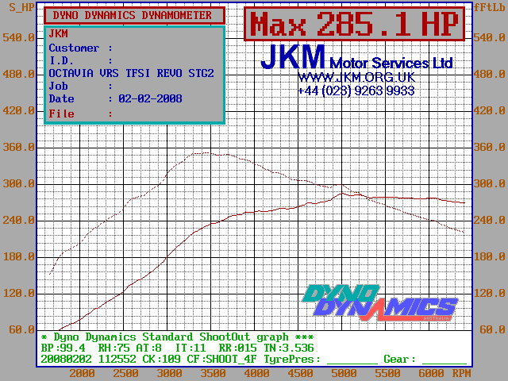This screenshot has height=381, width=508.
Task: Click the phone number +44 (028) 9263 9933
Action: [x=356, y=90]
